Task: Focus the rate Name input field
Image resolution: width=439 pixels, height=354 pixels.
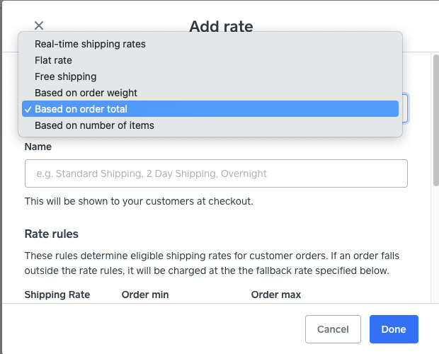Action: [x=216, y=173]
